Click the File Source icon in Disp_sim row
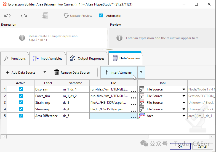 click(142, 89)
